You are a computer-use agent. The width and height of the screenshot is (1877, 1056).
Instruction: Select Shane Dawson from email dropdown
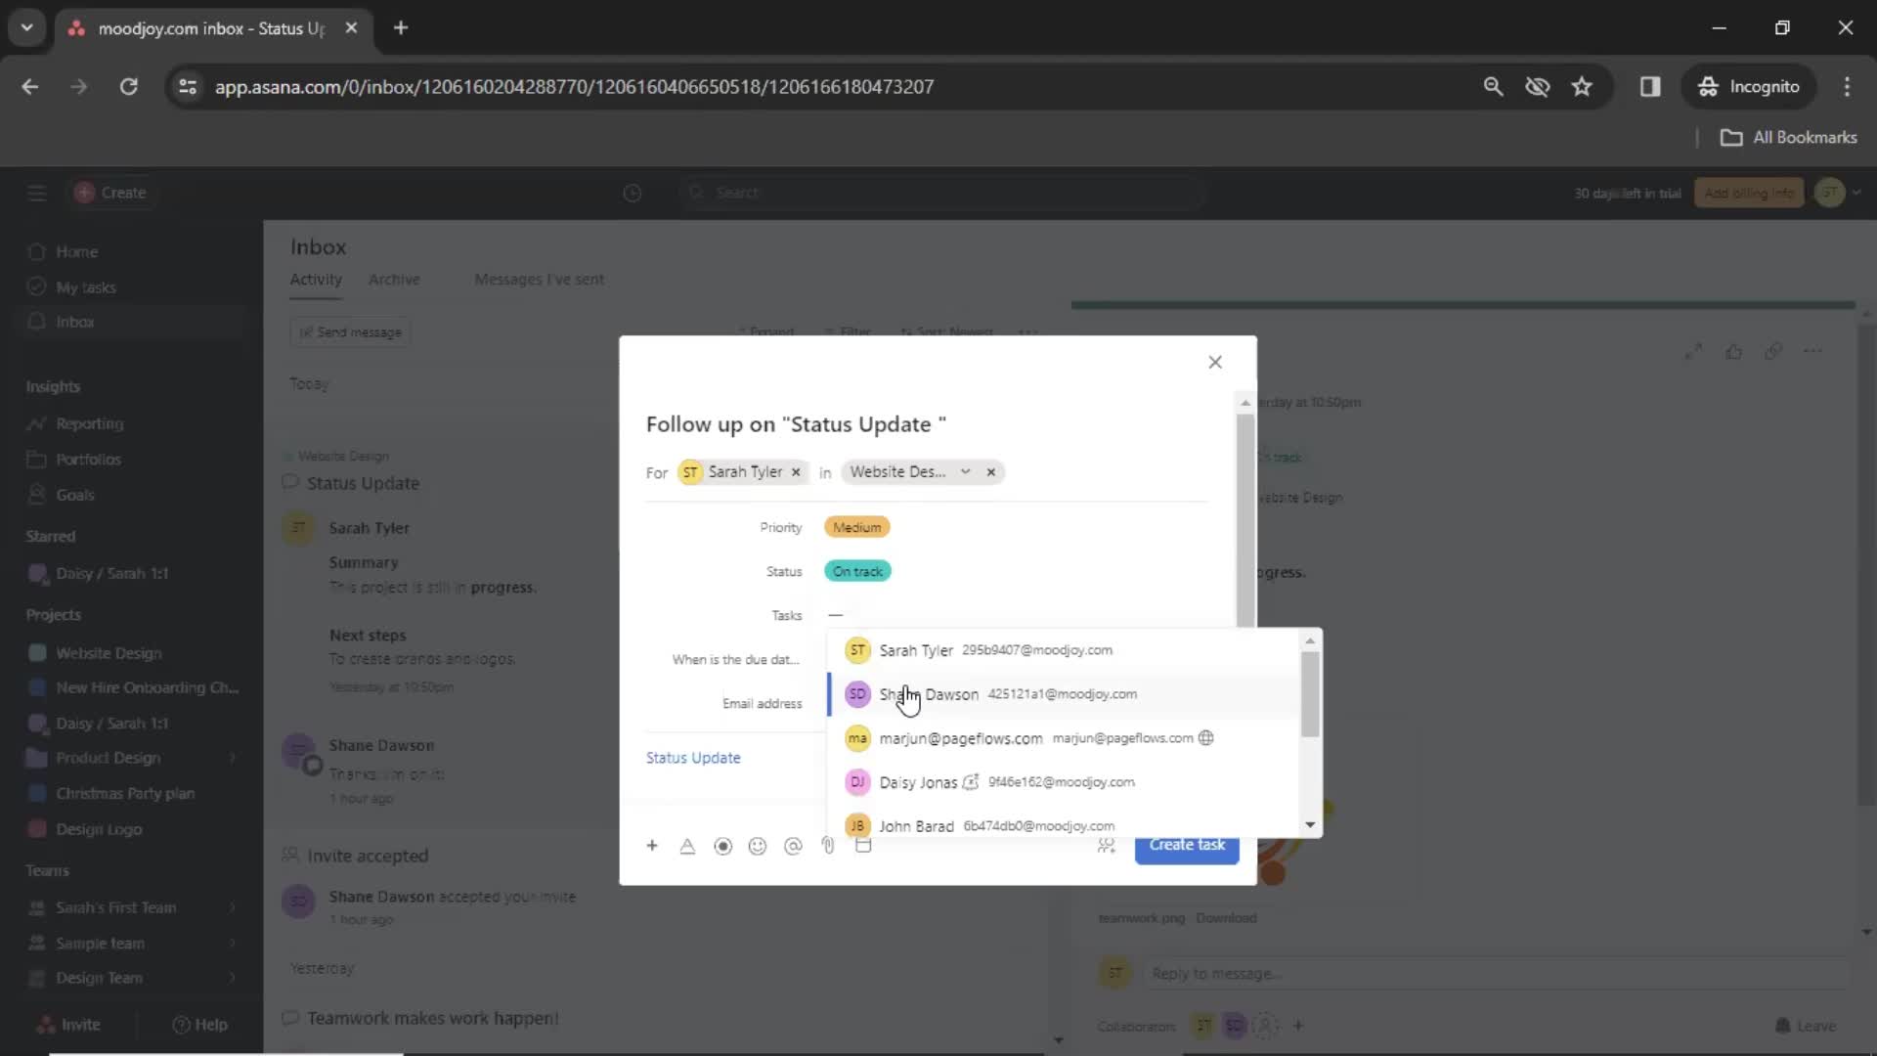[928, 693]
